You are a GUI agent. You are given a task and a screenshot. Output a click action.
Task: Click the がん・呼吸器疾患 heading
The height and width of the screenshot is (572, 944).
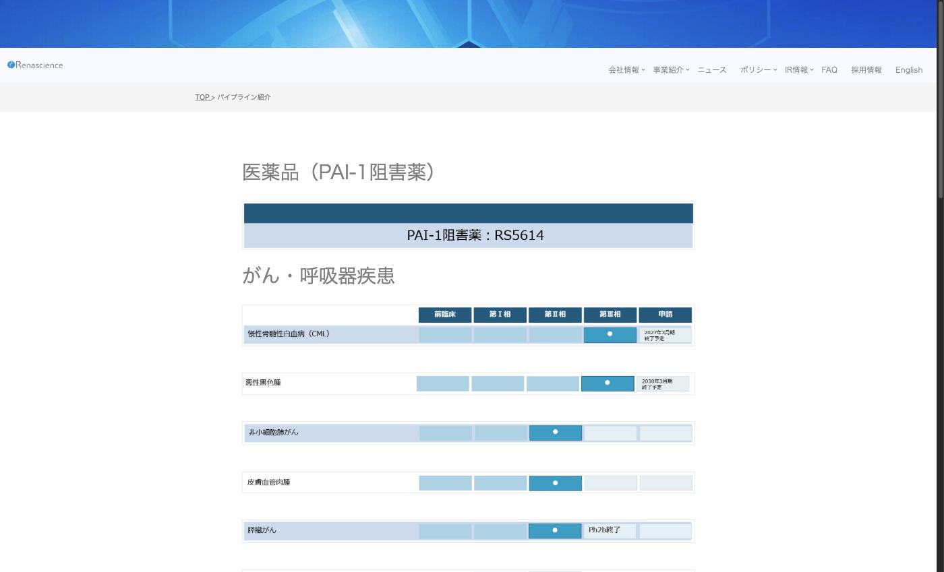[x=318, y=276]
